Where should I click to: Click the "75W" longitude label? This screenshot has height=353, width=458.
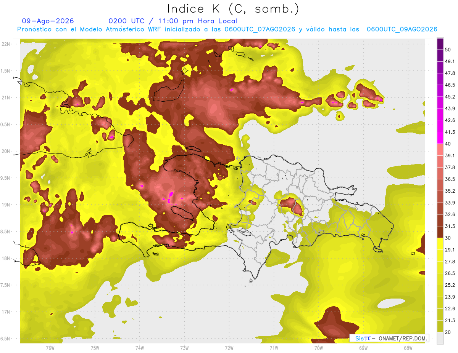click(x=95, y=348)
